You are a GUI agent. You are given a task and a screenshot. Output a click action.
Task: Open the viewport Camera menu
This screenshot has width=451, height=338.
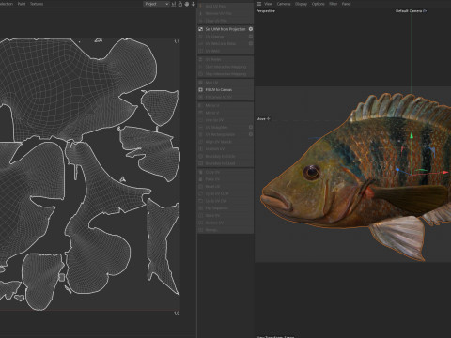tap(284, 4)
